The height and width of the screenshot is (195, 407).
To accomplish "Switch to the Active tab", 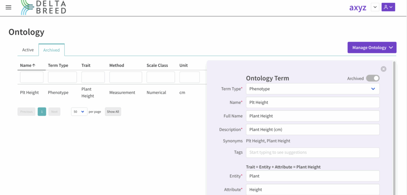I will click(28, 50).
